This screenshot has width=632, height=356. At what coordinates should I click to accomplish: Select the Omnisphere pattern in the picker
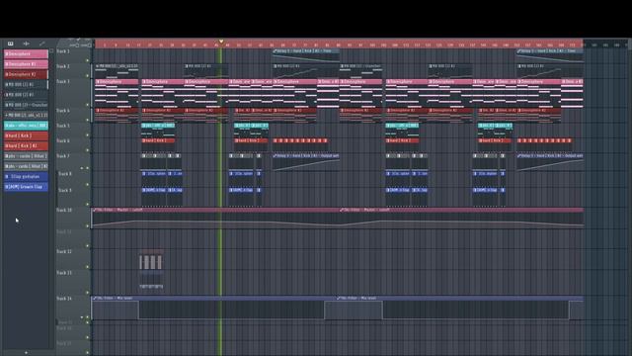point(26,53)
